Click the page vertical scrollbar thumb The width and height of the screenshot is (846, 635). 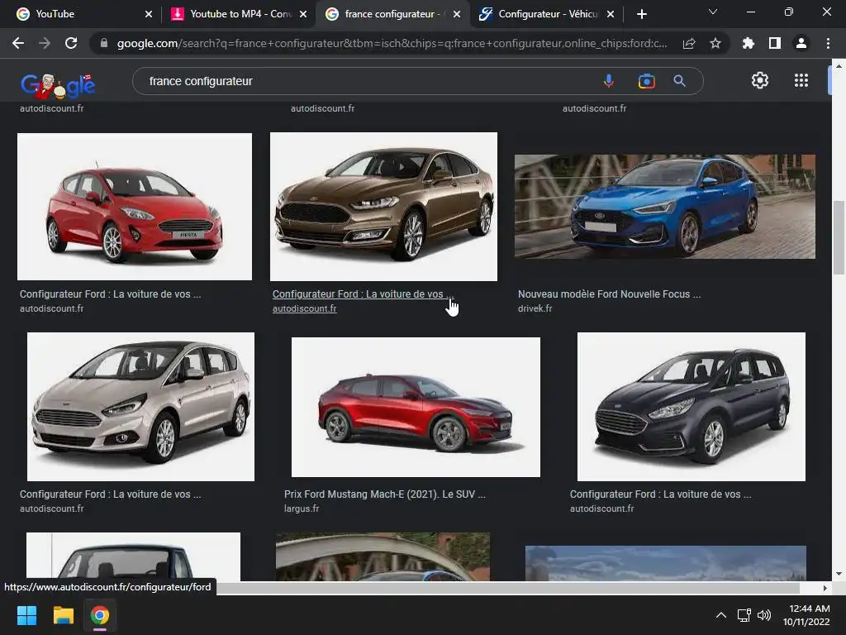point(838,237)
